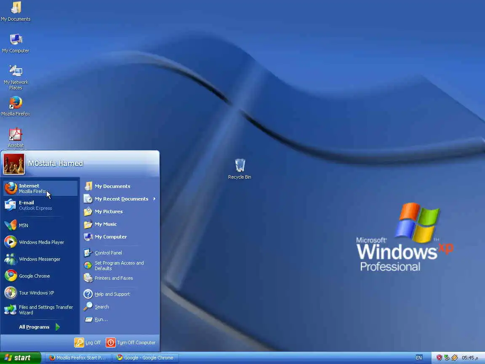The height and width of the screenshot is (364, 485).
Task: Click the orange tray icon before the clock
Action: 454,358
